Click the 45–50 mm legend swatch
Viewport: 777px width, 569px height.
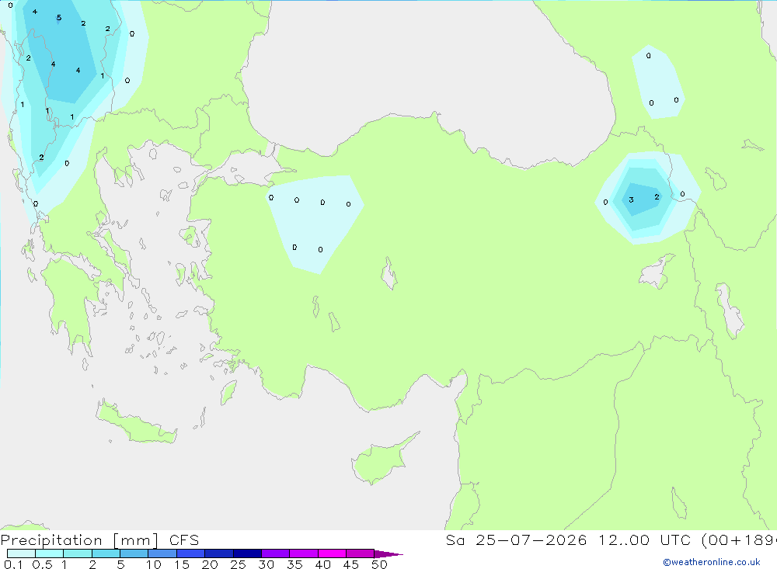[x=360, y=553]
